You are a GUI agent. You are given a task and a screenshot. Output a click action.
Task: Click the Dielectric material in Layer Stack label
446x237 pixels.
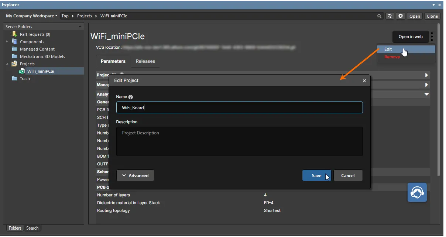[x=128, y=203]
